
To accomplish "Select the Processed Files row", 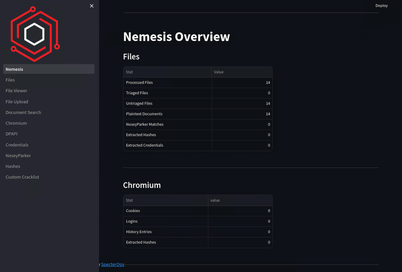I will coord(198,82).
